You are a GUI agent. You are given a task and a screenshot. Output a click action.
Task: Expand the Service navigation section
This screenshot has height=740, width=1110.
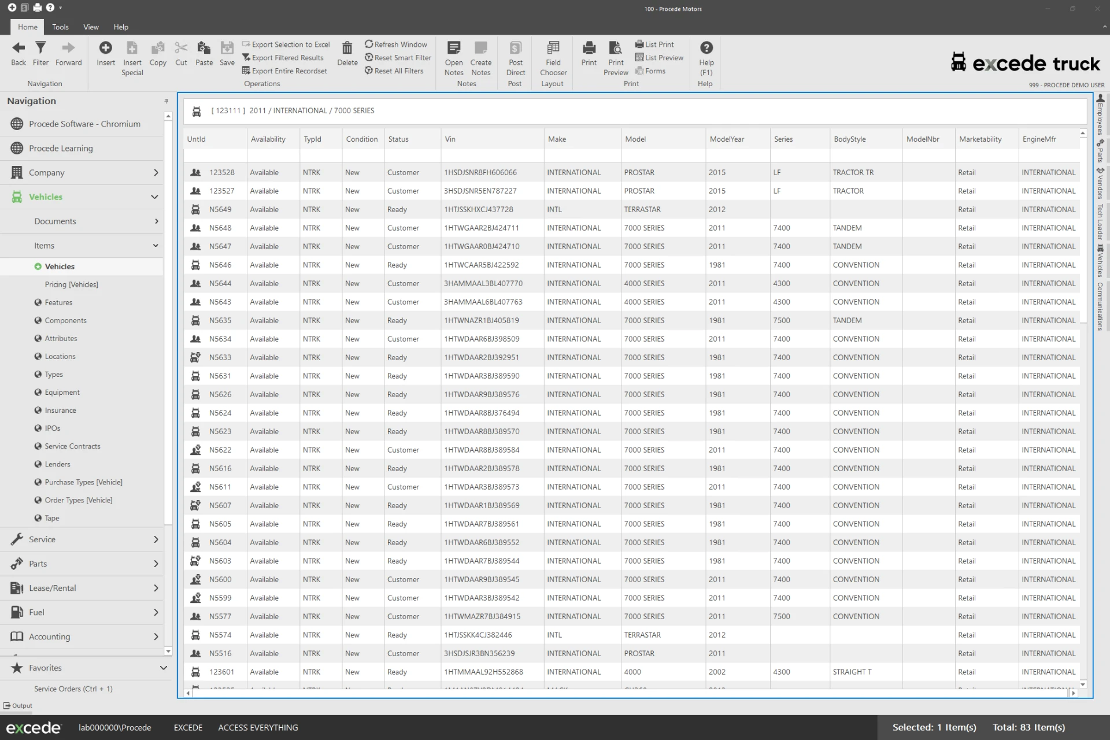156,539
